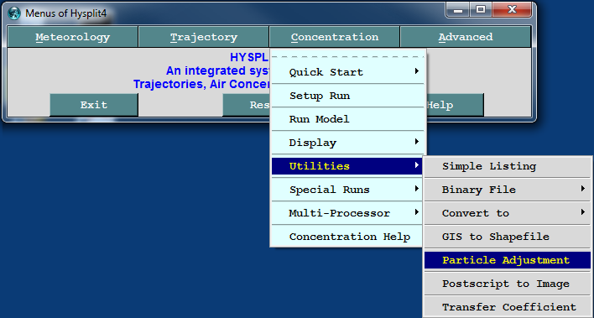Open the Meteorology menu
The image size is (594, 318).
[73, 37]
